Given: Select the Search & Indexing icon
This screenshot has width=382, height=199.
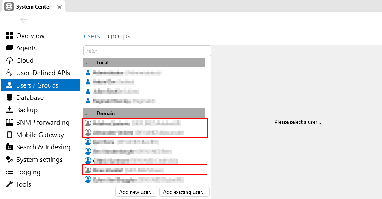Looking at the screenshot, I should tap(9, 147).
